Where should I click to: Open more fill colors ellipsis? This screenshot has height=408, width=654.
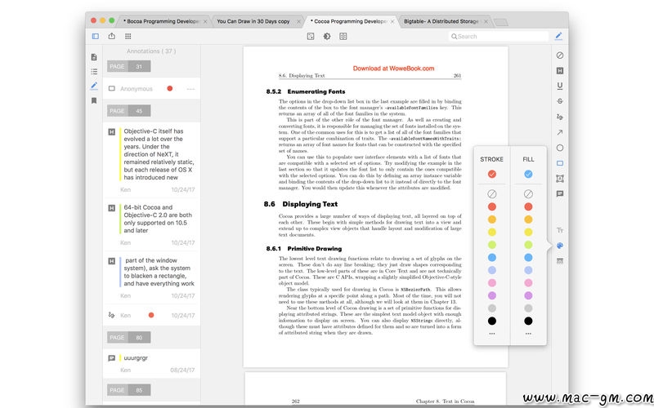528,334
